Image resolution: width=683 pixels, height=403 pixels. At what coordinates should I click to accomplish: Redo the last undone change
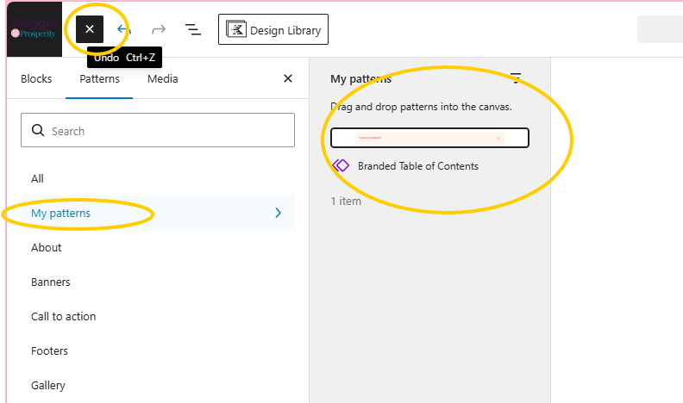pyautogui.click(x=159, y=29)
